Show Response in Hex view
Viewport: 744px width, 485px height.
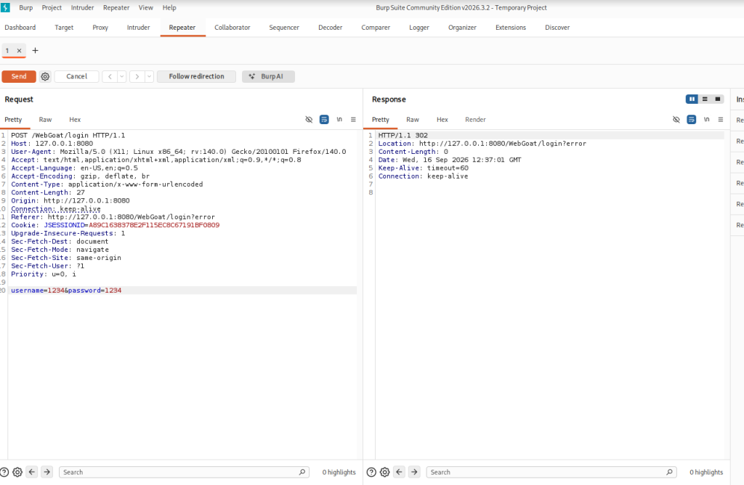442,120
